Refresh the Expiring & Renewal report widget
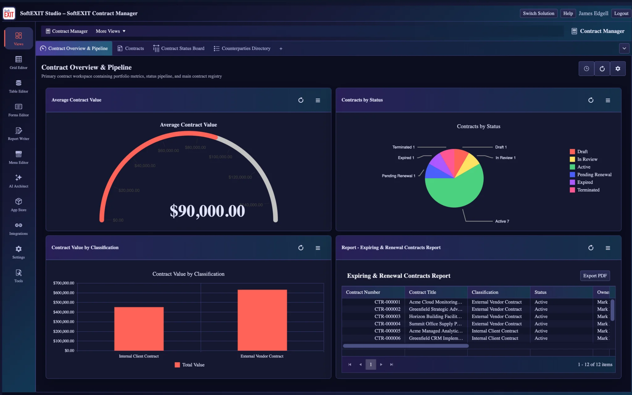Image resolution: width=632 pixels, height=395 pixels. (591, 248)
